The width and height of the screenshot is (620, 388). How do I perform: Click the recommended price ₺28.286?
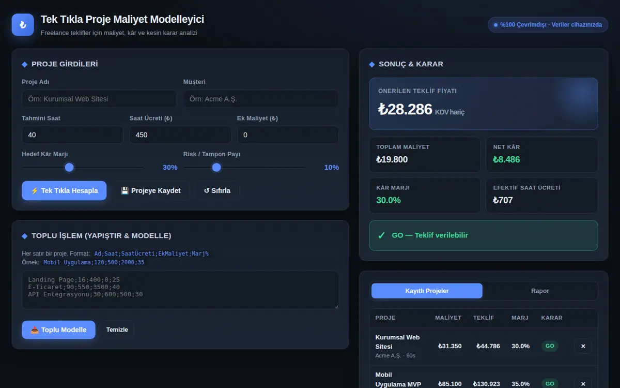click(x=405, y=109)
